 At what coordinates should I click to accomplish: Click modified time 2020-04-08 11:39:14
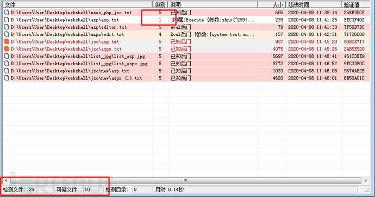tap(312, 13)
